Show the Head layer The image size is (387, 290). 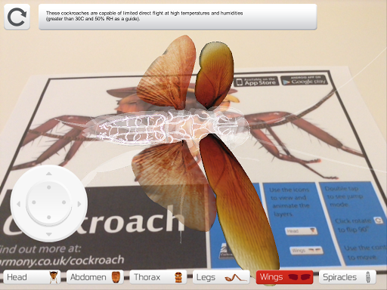pyautogui.click(x=32, y=277)
